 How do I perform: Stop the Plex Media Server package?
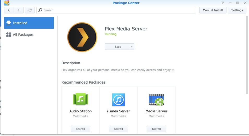tap(117, 47)
